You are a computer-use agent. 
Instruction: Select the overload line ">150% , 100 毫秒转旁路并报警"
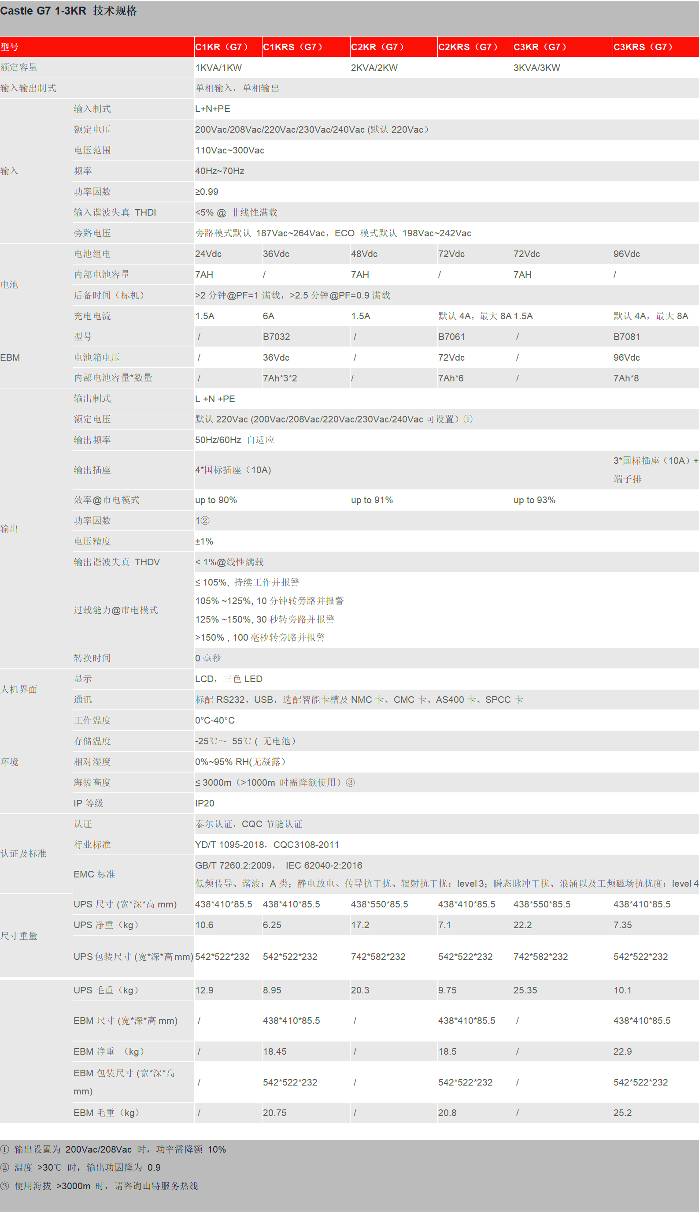click(x=260, y=638)
